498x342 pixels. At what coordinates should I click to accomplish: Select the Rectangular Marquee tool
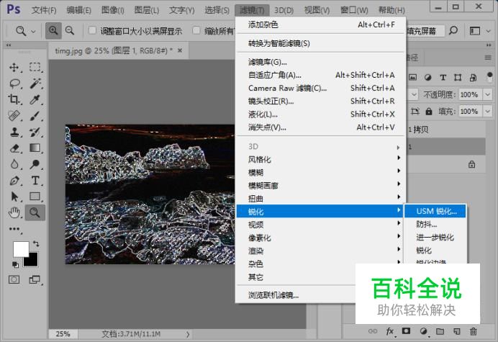pyautogui.click(x=35, y=68)
